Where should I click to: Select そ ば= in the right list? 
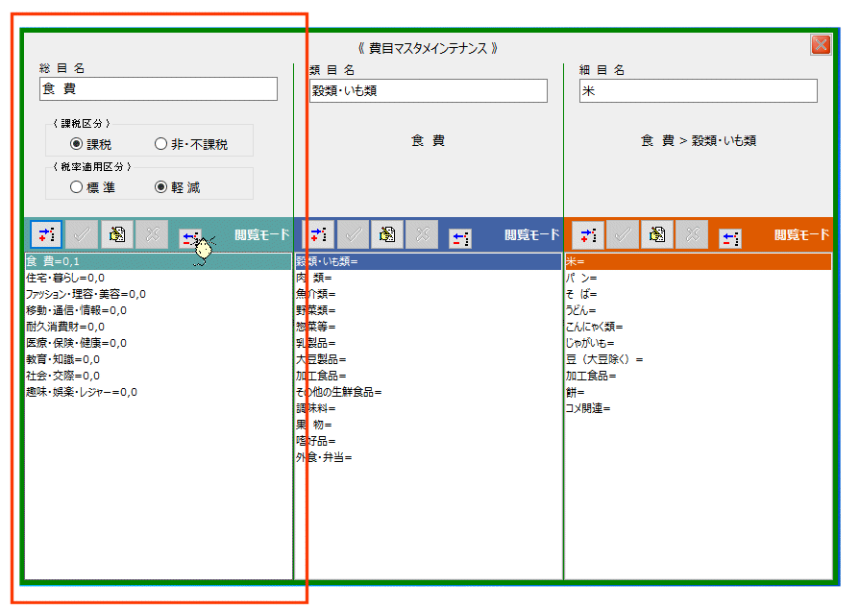(699, 294)
